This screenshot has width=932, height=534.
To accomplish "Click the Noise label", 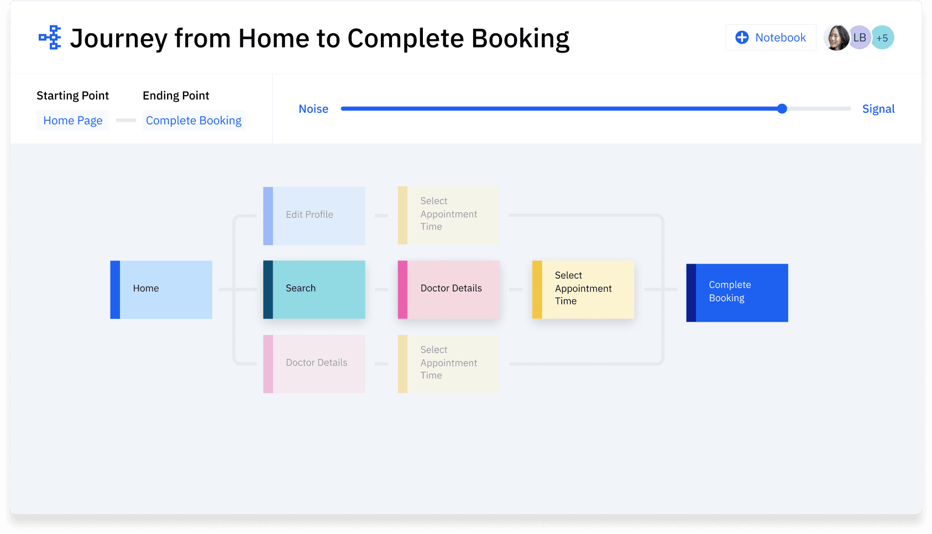I will coord(313,109).
